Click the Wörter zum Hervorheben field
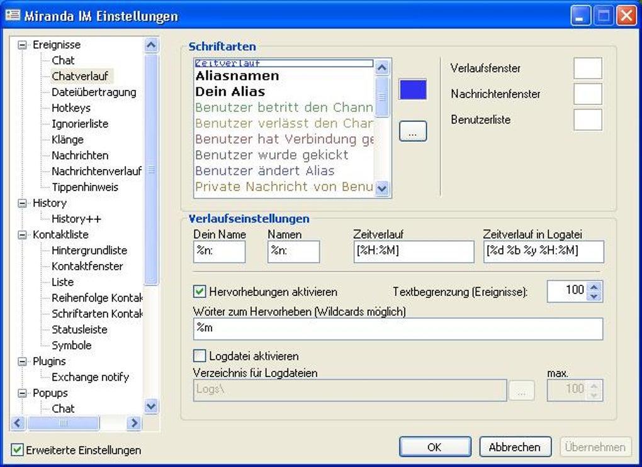 click(x=398, y=329)
